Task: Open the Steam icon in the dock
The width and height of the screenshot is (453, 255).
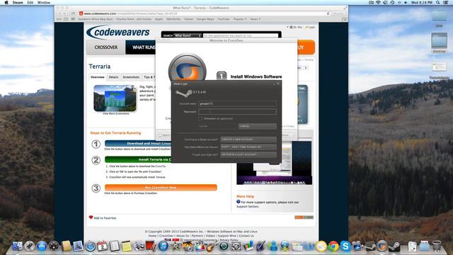Action: pyautogui.click(x=394, y=246)
